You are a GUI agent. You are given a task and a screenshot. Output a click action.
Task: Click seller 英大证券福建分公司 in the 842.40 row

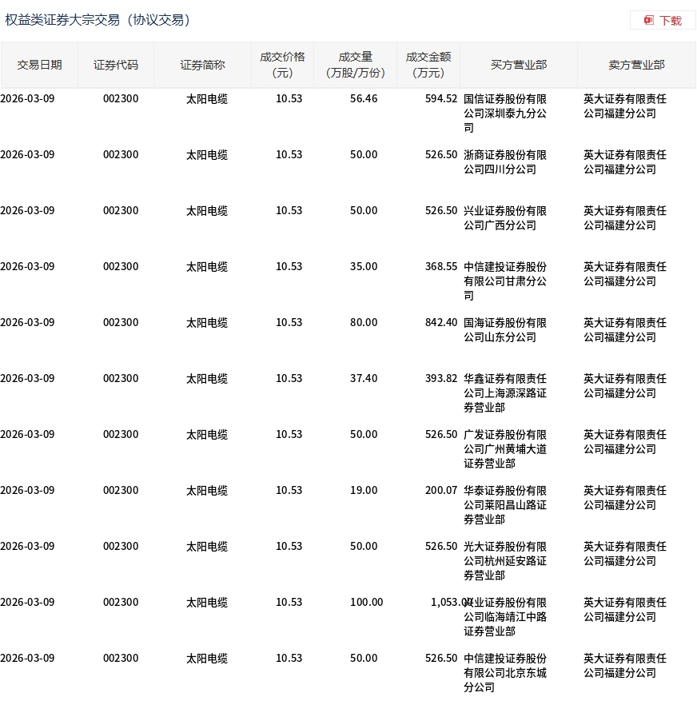coord(624,330)
